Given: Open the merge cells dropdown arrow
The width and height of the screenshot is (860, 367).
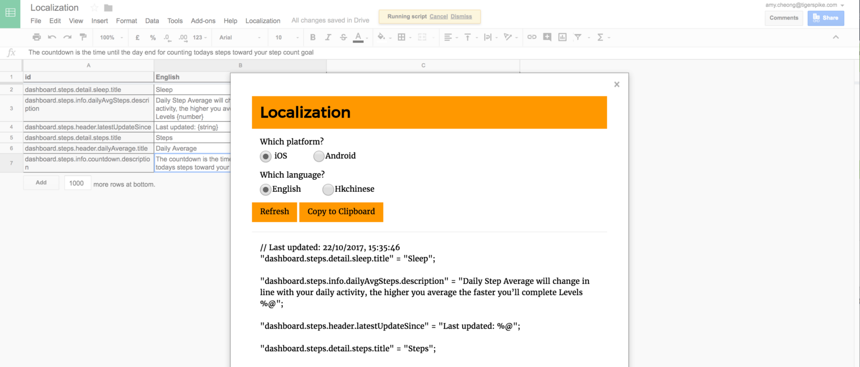Looking at the screenshot, I should pos(433,38).
